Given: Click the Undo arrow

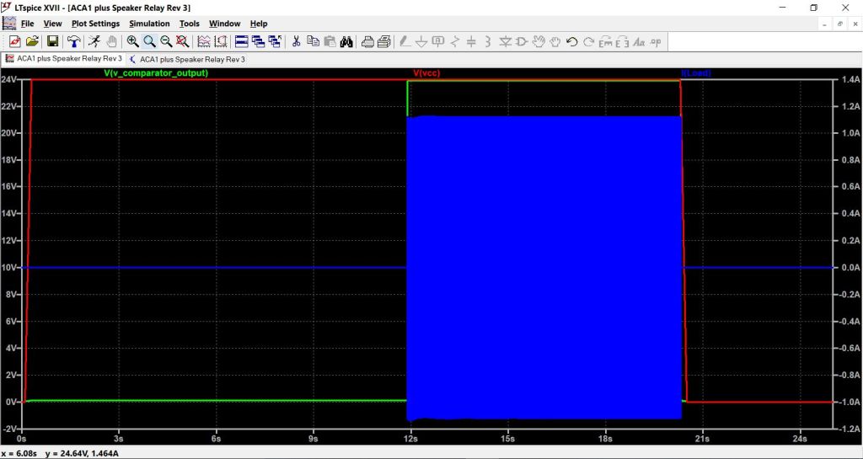Looking at the screenshot, I should (x=572, y=42).
